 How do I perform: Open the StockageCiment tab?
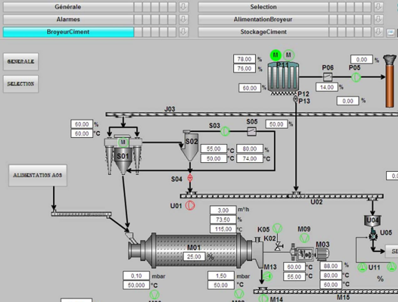point(263,32)
